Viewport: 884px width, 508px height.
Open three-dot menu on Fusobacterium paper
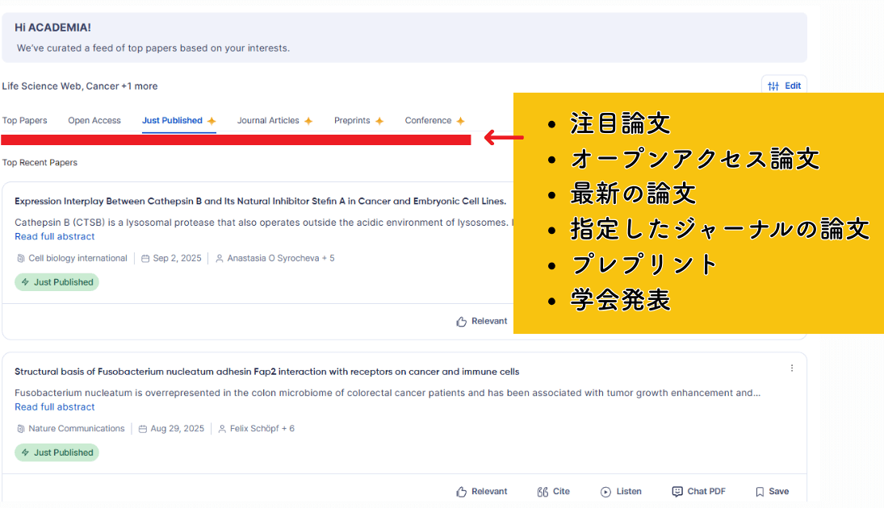[x=792, y=368]
